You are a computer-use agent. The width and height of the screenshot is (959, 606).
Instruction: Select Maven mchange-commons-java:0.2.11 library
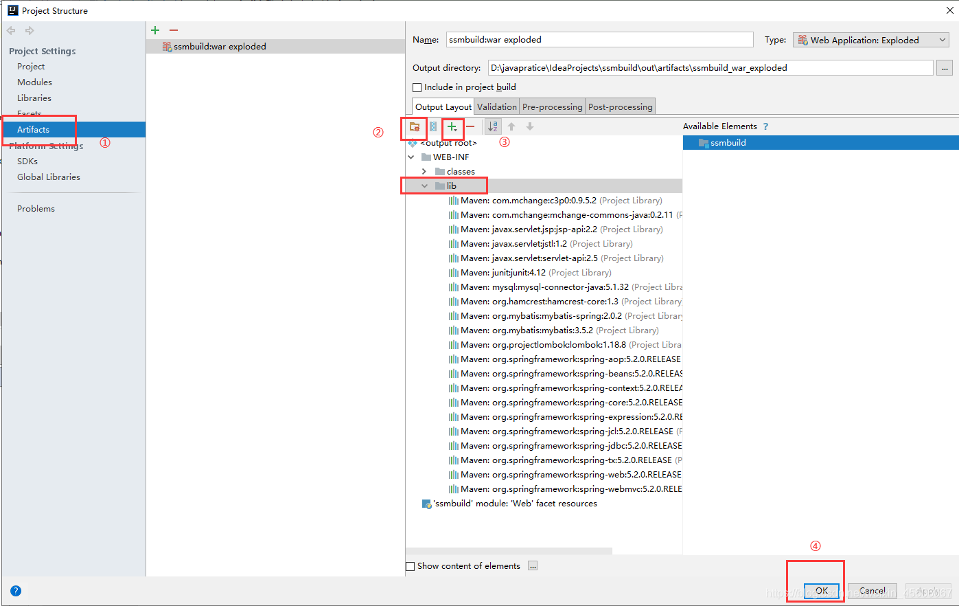click(x=565, y=215)
